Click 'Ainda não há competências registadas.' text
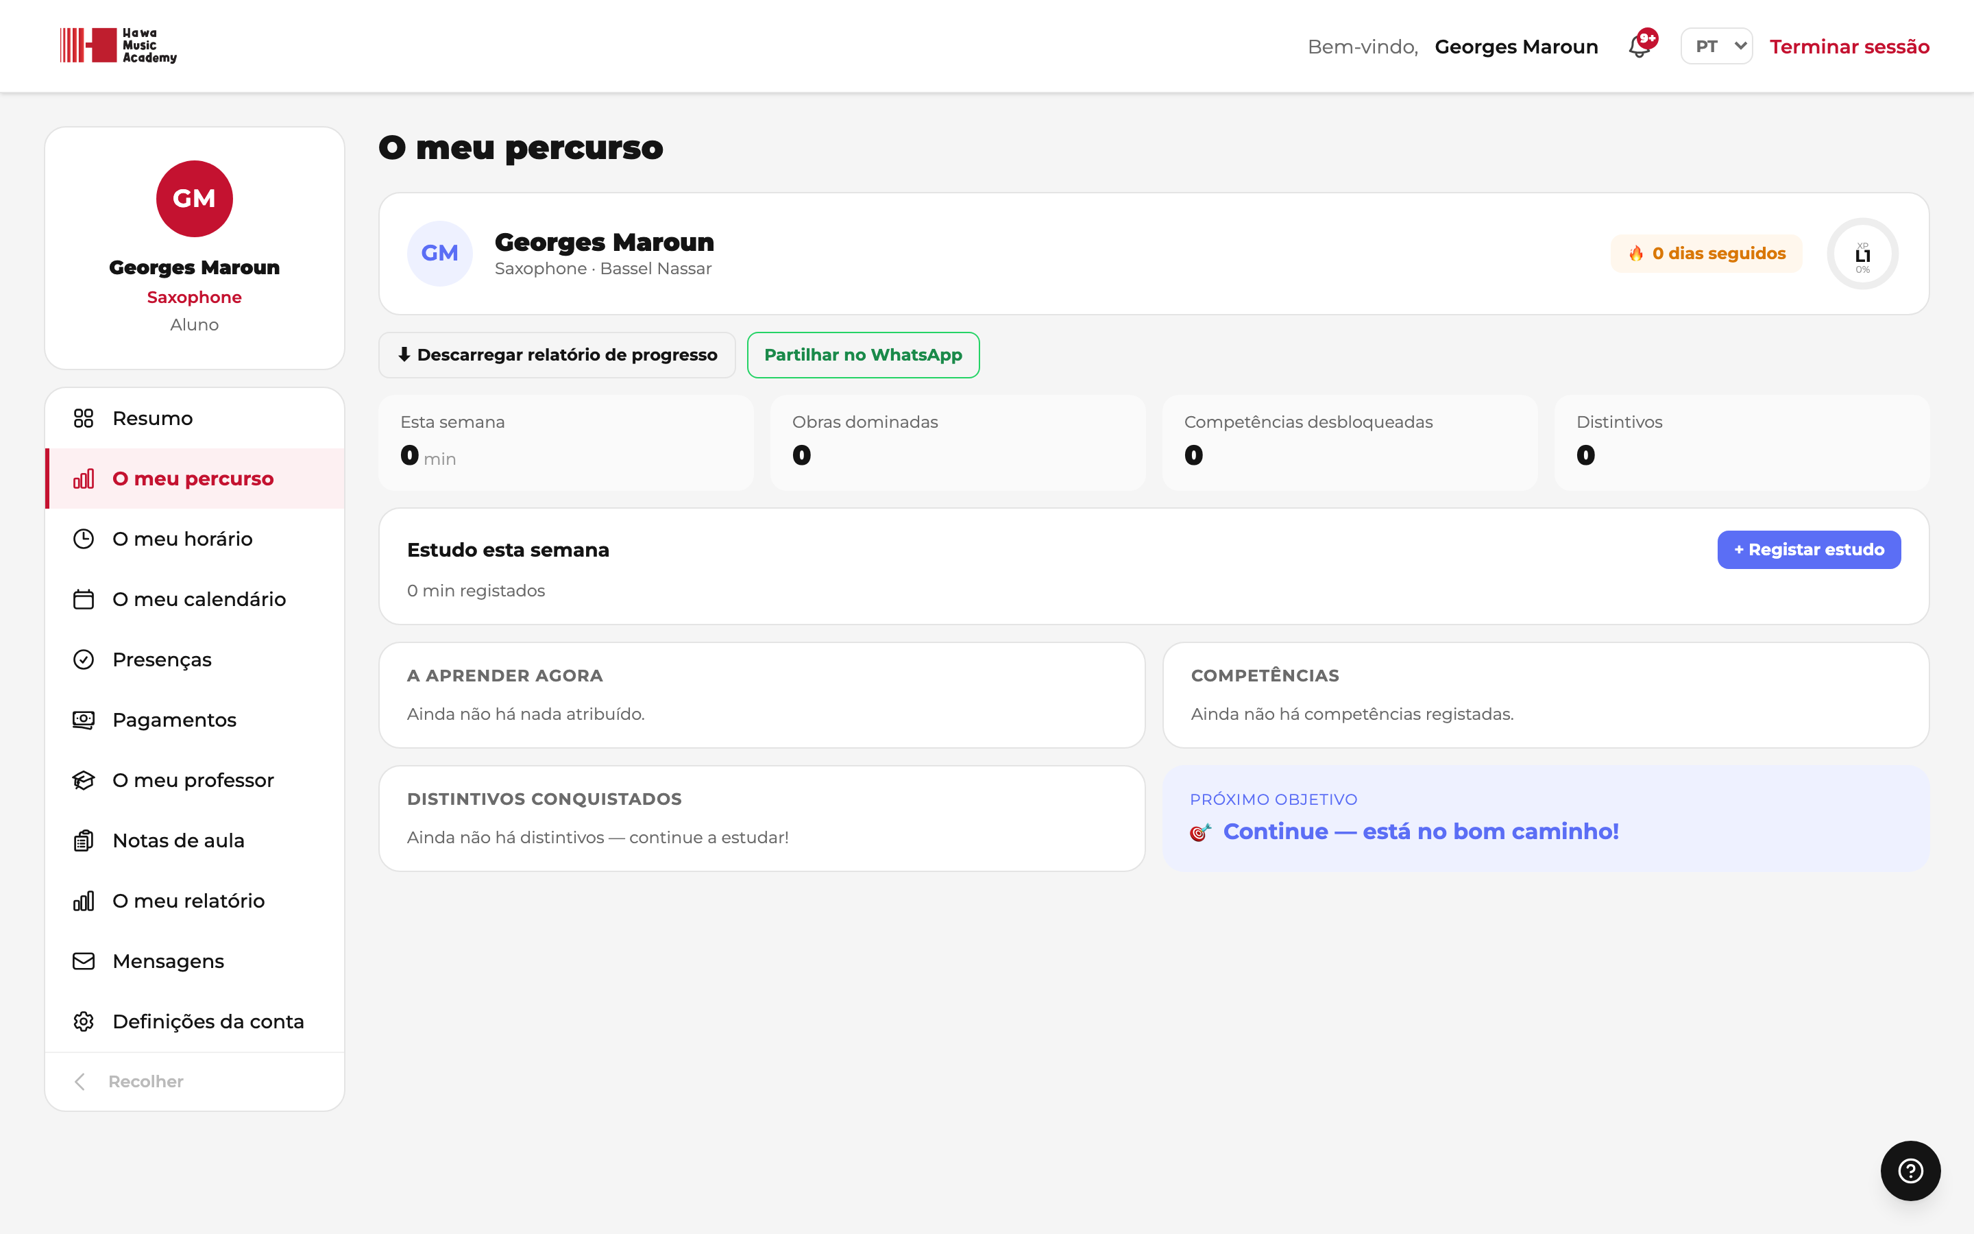The image size is (1974, 1234). 1352,714
